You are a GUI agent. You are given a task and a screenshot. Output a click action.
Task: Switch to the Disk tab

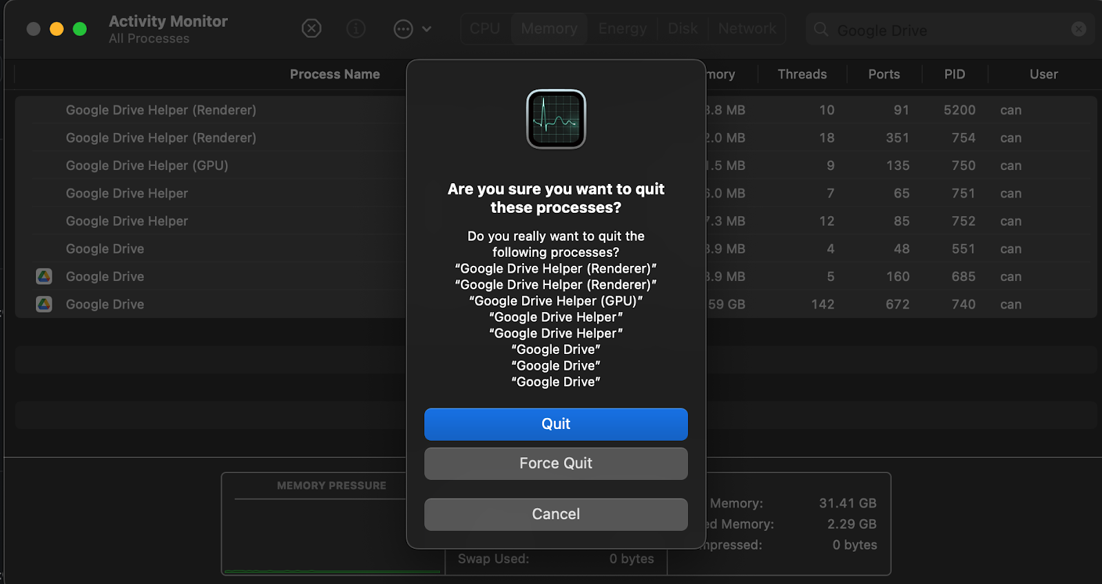(x=683, y=29)
